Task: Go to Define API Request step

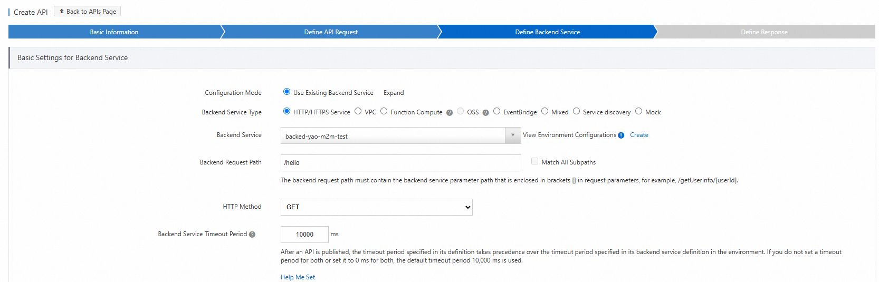Action: click(x=331, y=32)
